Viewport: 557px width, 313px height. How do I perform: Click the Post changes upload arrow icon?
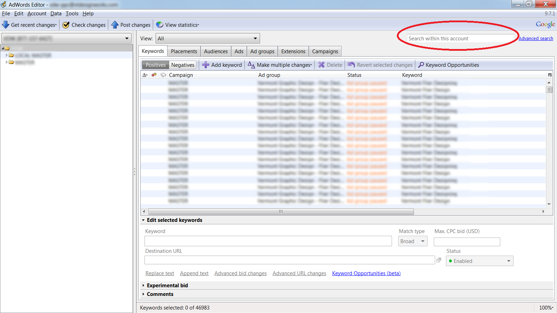[x=115, y=25]
